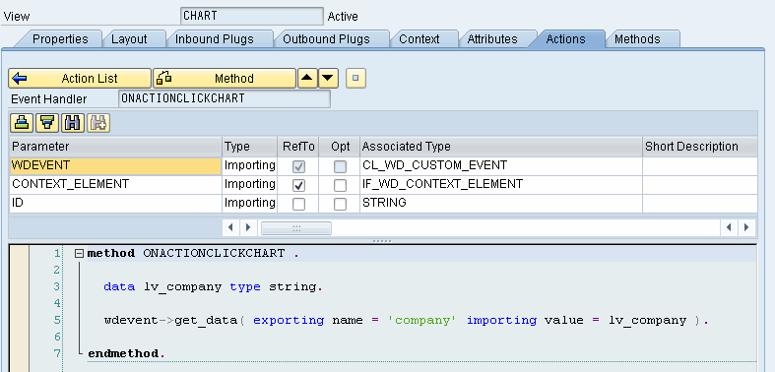Click the move down arrow icon

tap(328, 79)
